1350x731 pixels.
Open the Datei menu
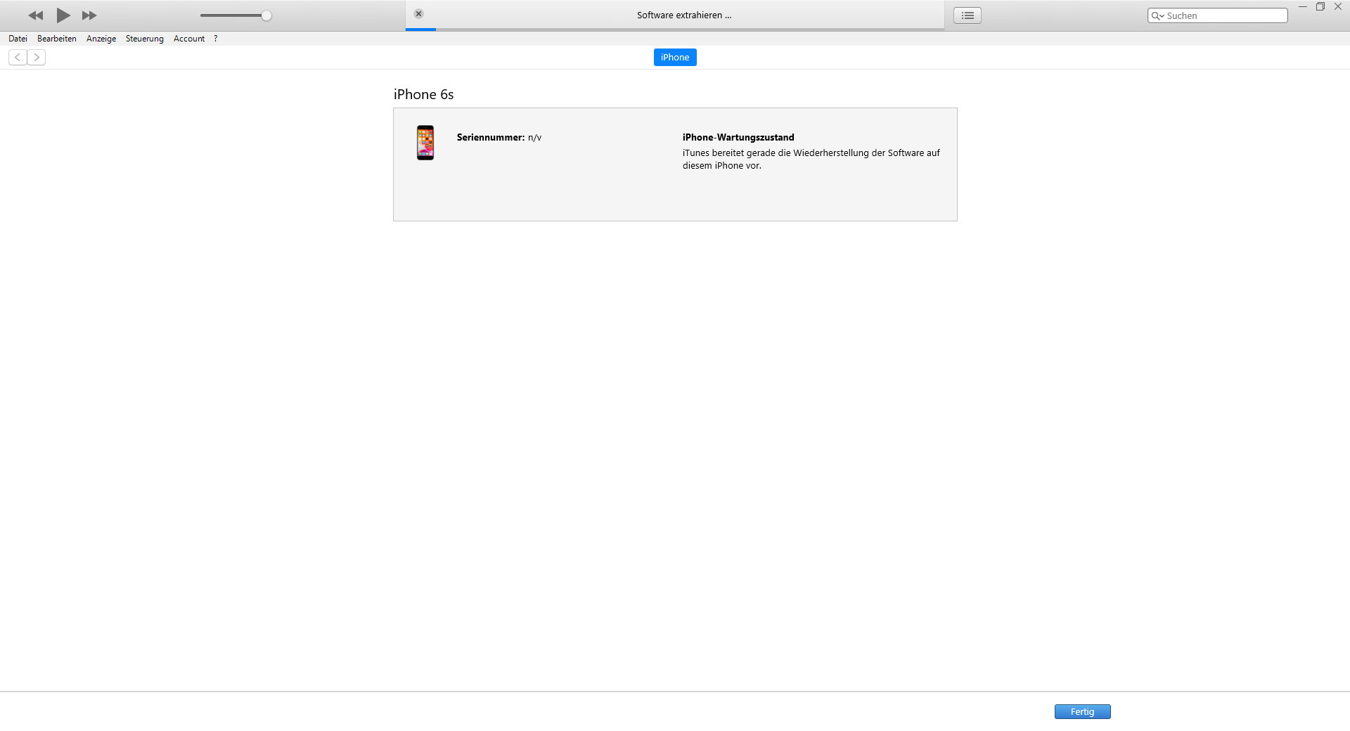pyautogui.click(x=18, y=39)
